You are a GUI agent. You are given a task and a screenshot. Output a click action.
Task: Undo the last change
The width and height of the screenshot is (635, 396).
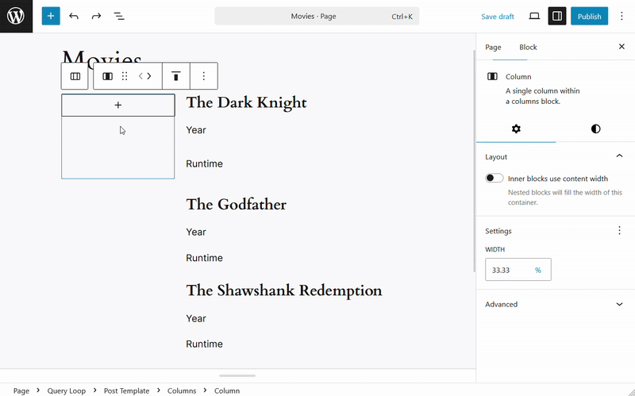coord(74,16)
